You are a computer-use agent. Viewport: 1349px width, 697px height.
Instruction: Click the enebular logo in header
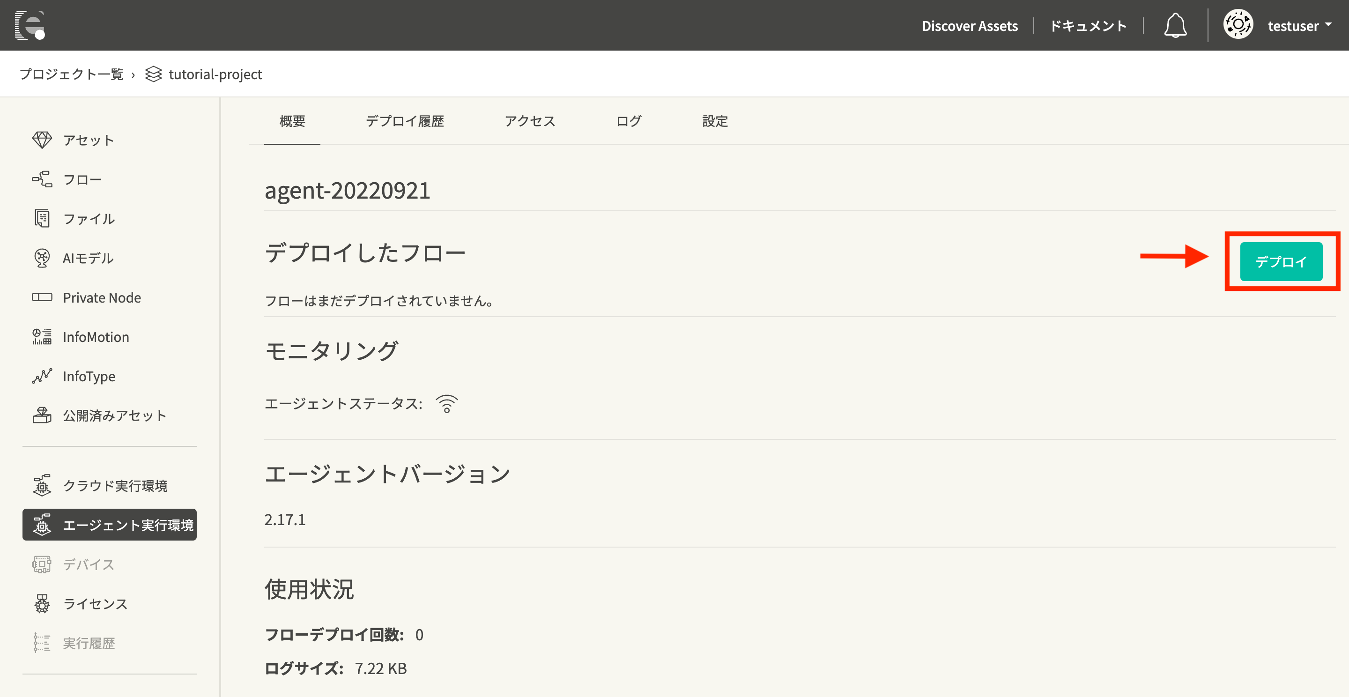point(30,25)
